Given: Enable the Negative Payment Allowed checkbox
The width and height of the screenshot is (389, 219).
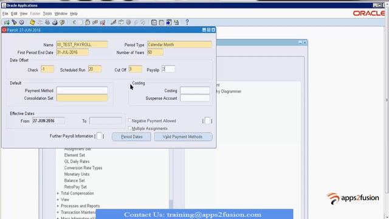Looking at the screenshot, I should coord(129,120).
